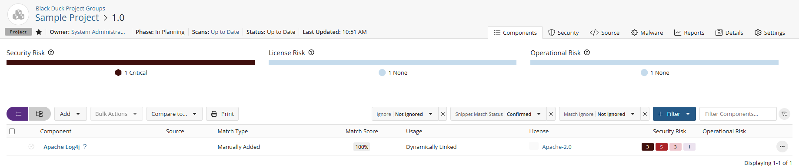Screen dimensions: 799x168
Task: Click the favorite star icon beside Project
Action: point(39,32)
